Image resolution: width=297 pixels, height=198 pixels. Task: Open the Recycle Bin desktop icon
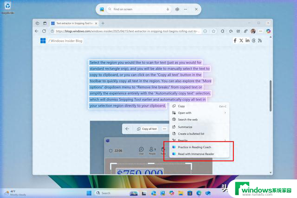[7, 7]
